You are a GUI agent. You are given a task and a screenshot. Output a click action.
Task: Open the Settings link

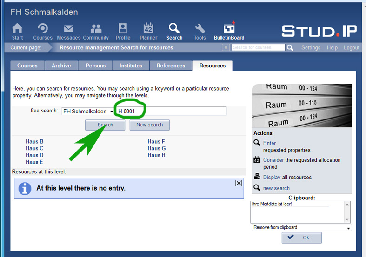tap(311, 47)
